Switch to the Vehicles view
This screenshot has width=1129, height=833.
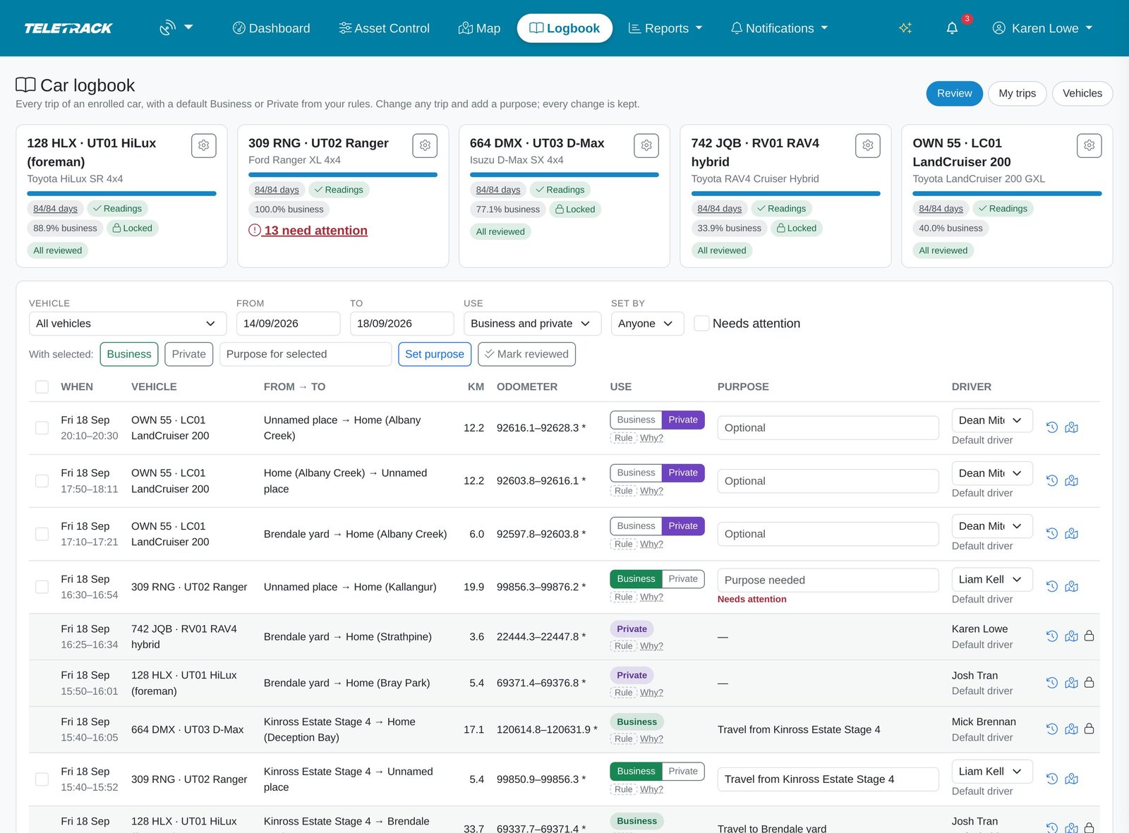pyautogui.click(x=1082, y=93)
